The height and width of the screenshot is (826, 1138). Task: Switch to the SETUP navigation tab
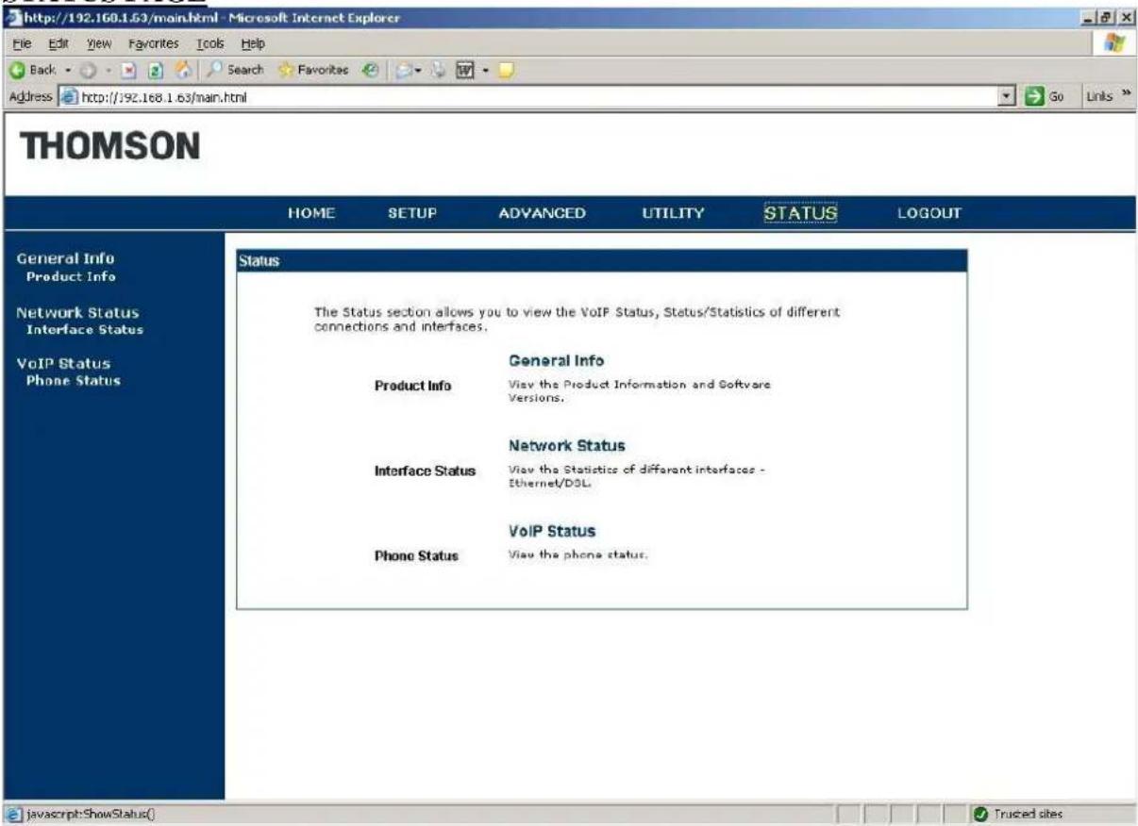(x=412, y=214)
